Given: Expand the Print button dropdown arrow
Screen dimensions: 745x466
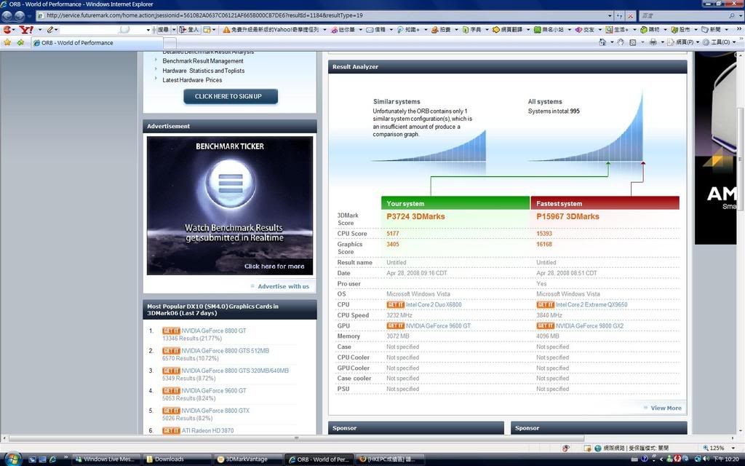Looking at the screenshot, I should pyautogui.click(x=662, y=42).
